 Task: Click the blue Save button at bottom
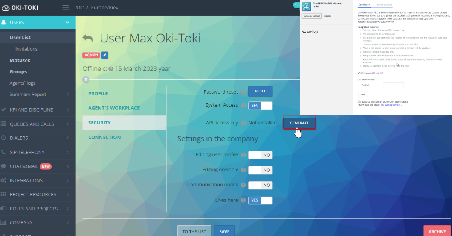[x=224, y=231]
